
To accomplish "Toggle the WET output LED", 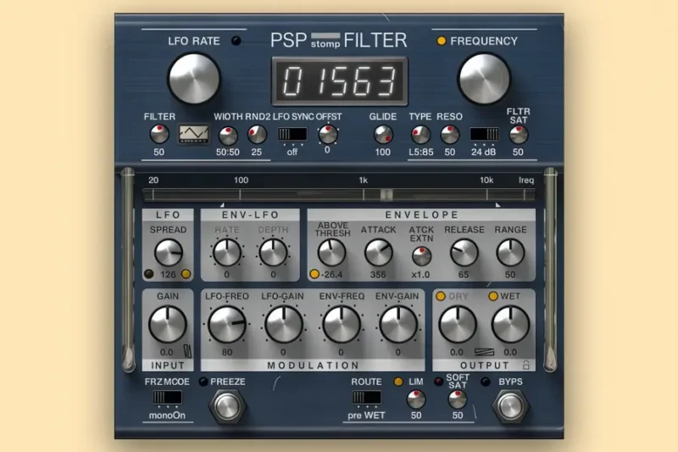I will [x=493, y=296].
